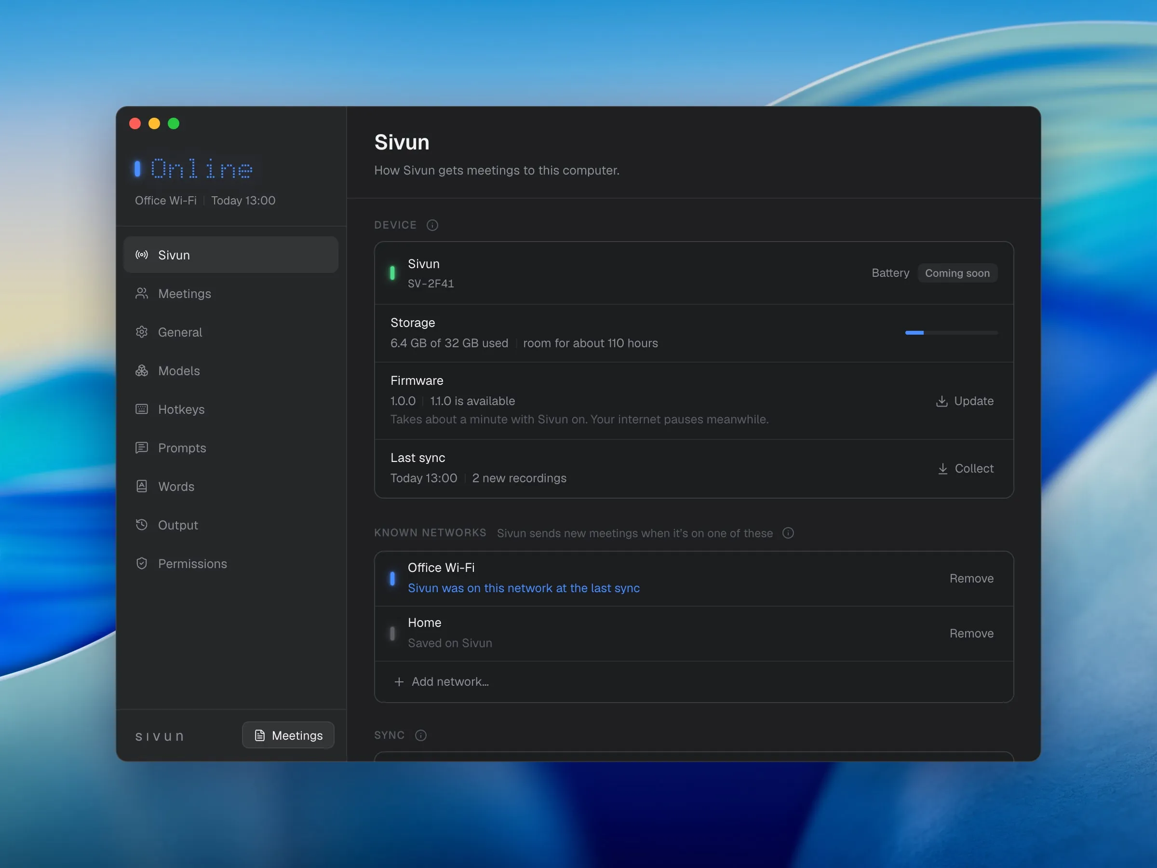
Task: Show info for Known Networks section
Action: click(x=788, y=533)
